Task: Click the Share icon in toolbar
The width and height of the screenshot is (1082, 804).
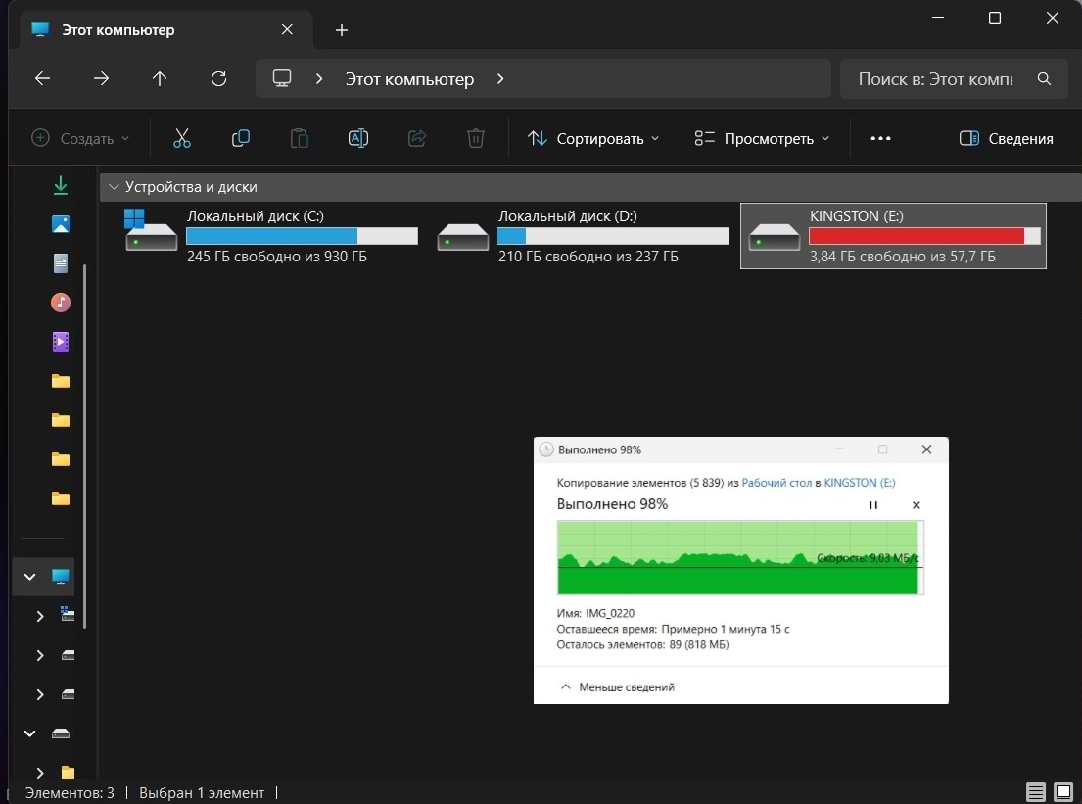Action: click(417, 138)
